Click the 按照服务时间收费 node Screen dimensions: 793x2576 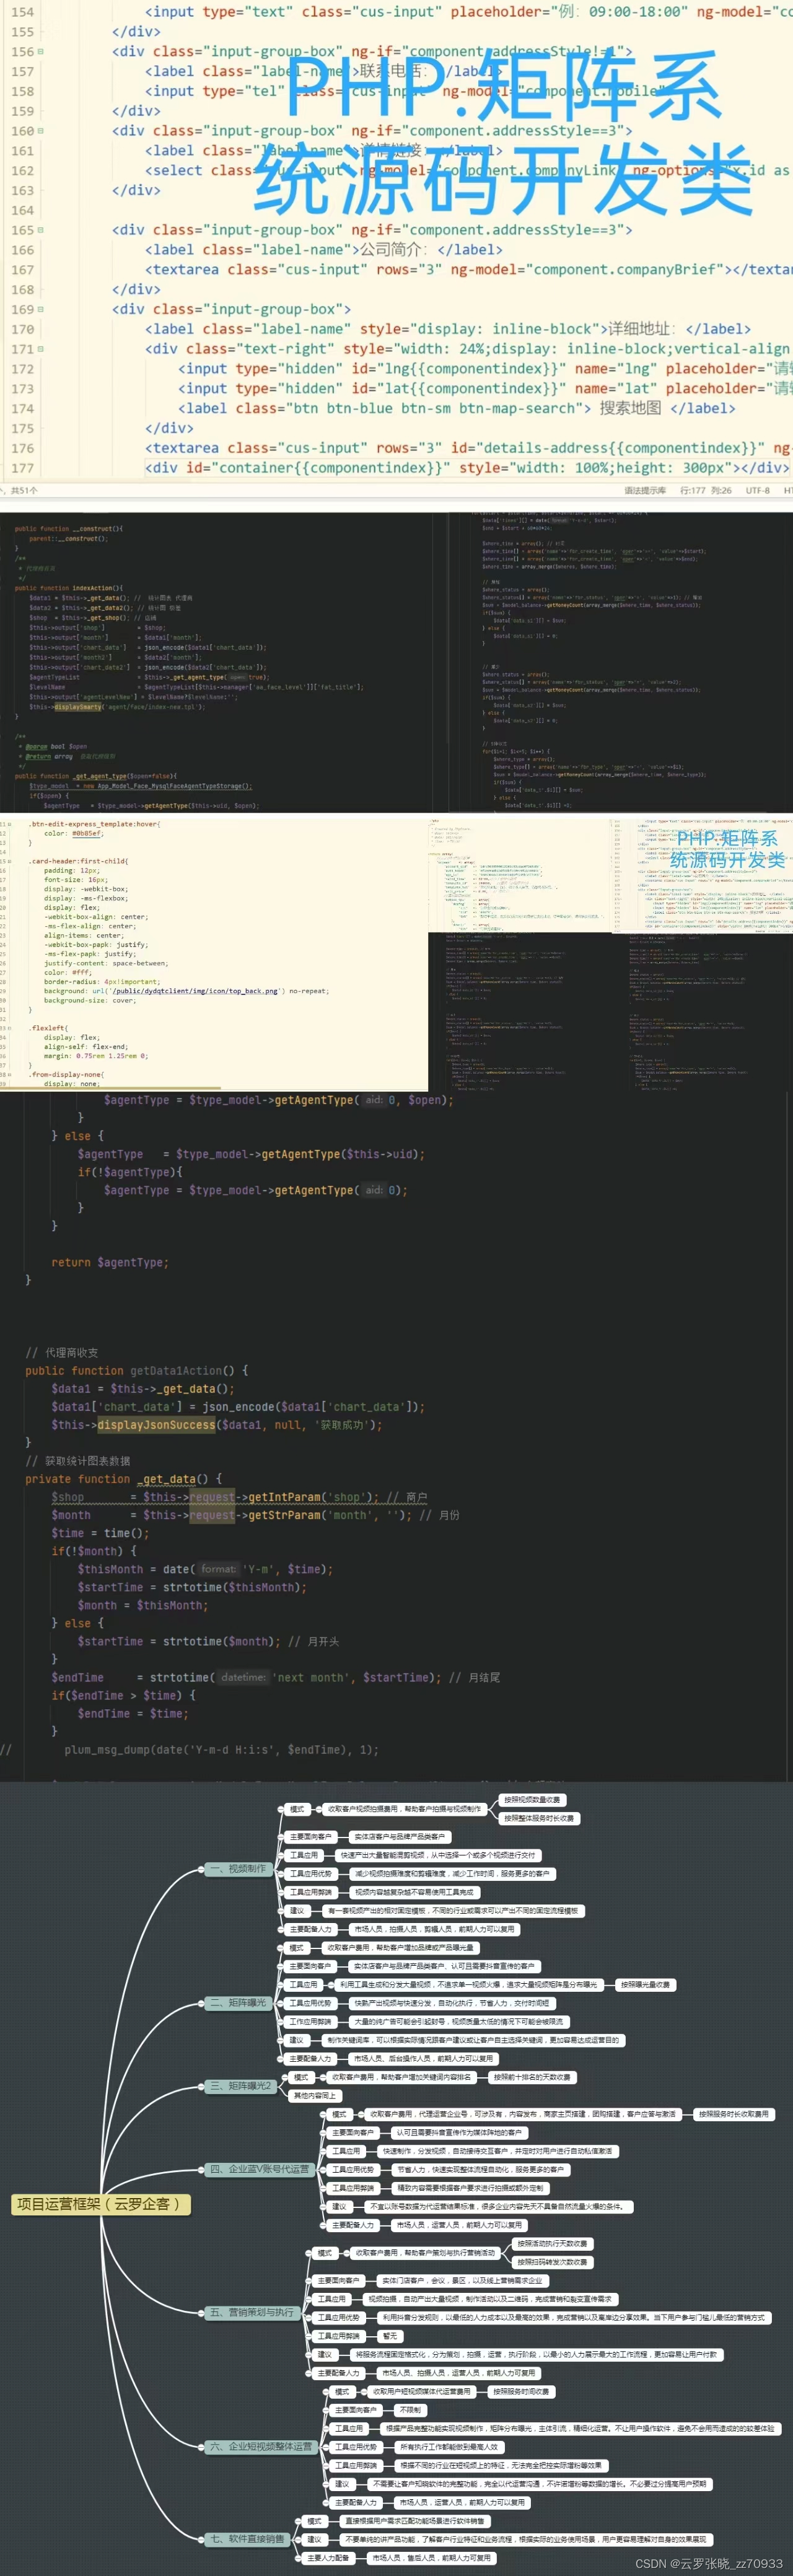tap(521, 2391)
